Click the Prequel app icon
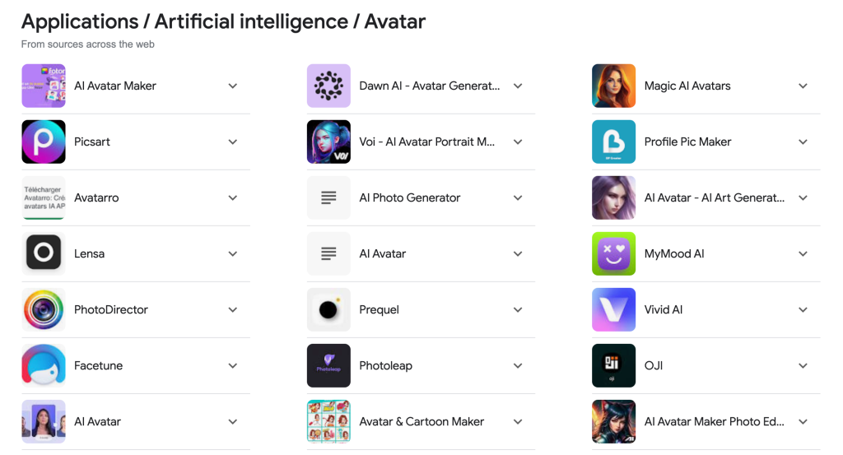Viewport: 843px width, 455px height. (x=328, y=309)
